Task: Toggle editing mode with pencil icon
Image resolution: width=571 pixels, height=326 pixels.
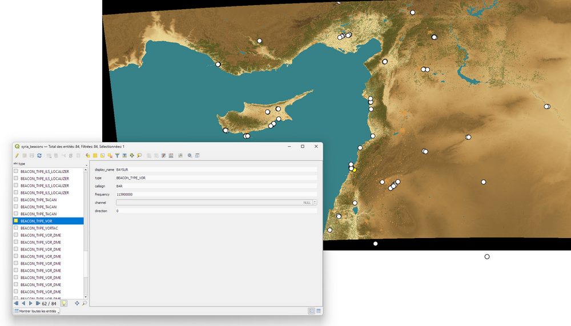Action: (x=17, y=155)
